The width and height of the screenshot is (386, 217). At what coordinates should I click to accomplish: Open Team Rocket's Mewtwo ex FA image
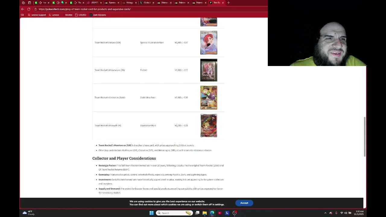(x=209, y=70)
